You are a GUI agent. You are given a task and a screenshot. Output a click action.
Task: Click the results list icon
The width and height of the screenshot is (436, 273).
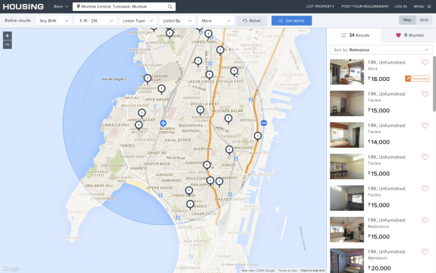point(344,35)
